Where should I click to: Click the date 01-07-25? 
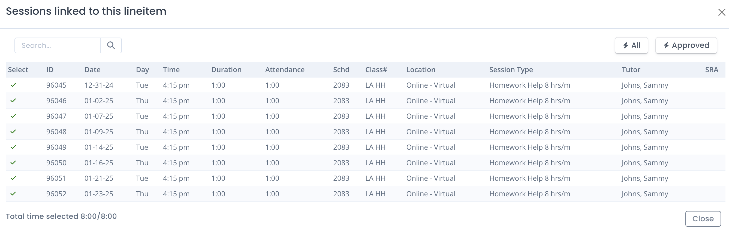coord(99,116)
